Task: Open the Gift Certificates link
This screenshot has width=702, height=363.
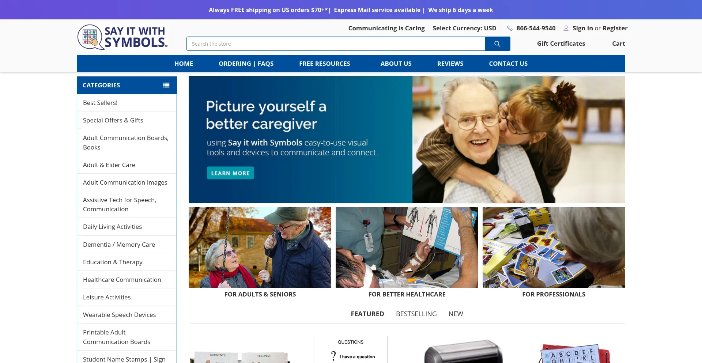Action: [561, 44]
